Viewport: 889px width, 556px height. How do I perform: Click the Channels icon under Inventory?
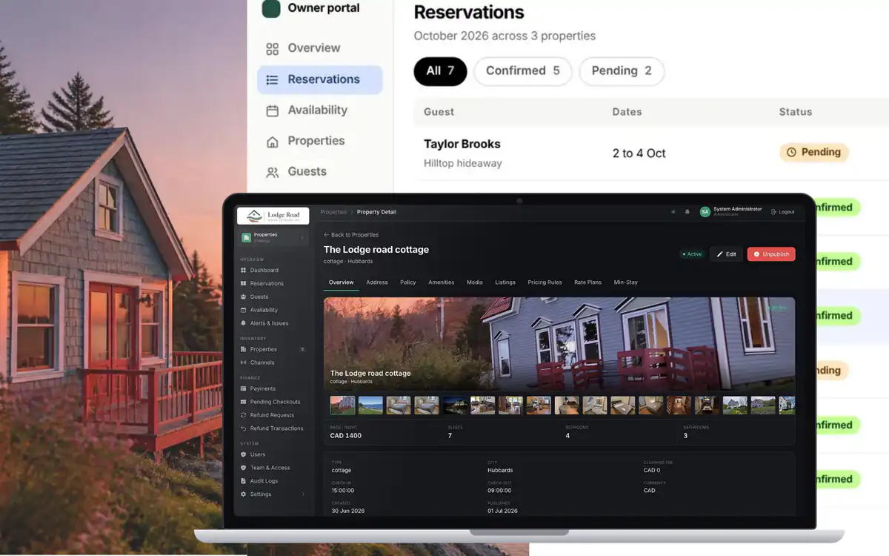243,363
